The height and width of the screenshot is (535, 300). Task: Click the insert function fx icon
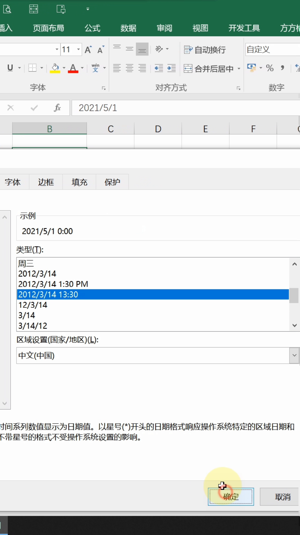coord(57,108)
